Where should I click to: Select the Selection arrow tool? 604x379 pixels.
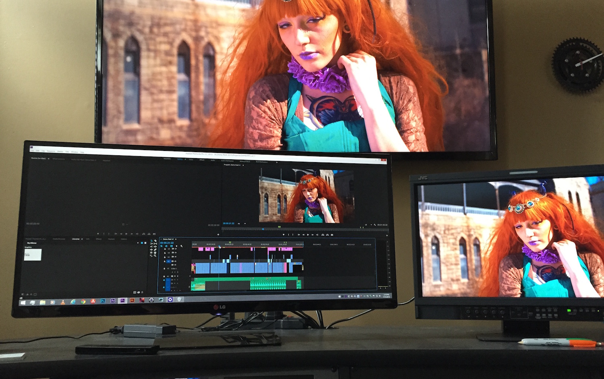pyautogui.click(x=152, y=241)
